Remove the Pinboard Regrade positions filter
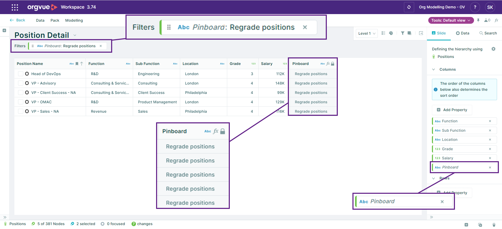Screen dimensions: 502x229 (x=101, y=46)
